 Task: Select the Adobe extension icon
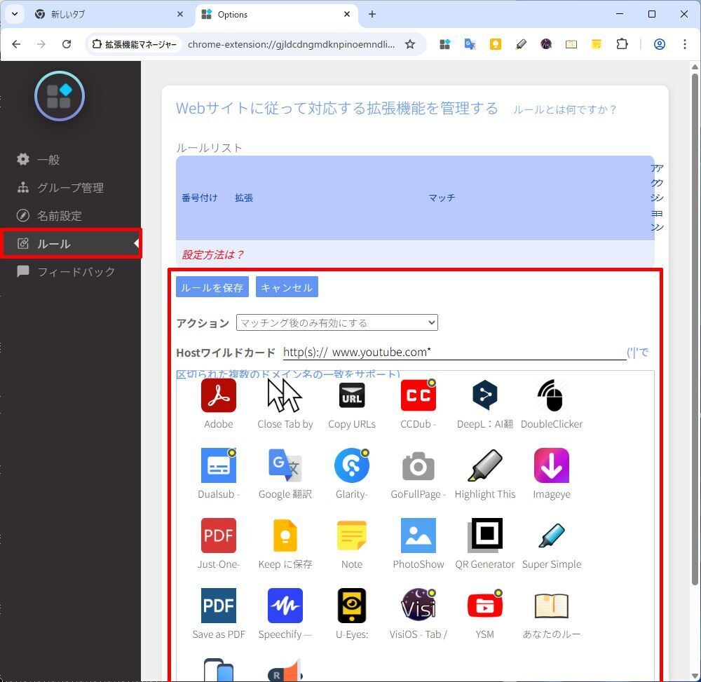(x=218, y=395)
